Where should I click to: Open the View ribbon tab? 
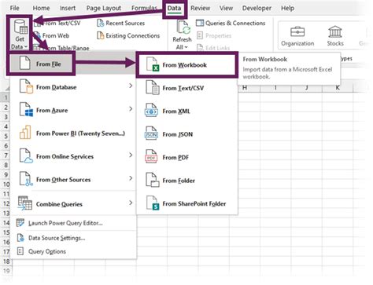point(226,8)
